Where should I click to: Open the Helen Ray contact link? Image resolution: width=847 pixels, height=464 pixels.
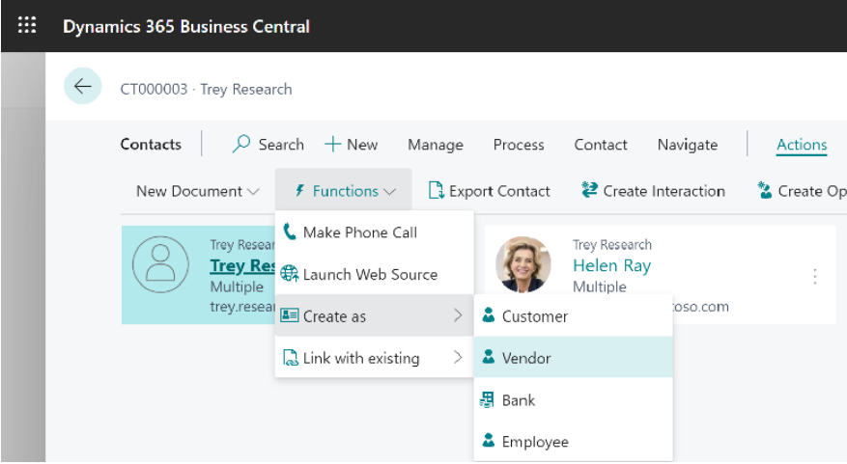tap(612, 265)
